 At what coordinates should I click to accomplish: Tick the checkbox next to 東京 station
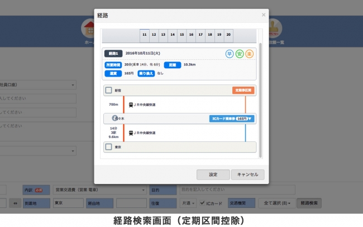109,147
